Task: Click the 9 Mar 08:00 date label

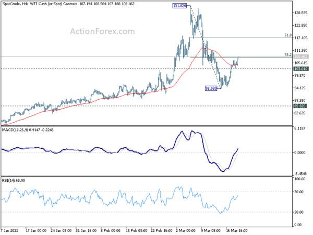Action: click(211, 231)
